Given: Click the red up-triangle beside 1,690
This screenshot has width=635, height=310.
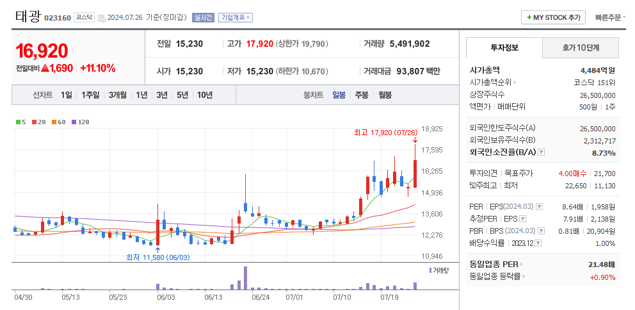Looking at the screenshot, I should [x=45, y=68].
